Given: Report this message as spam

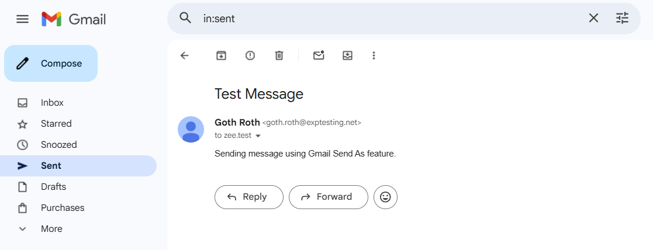Looking at the screenshot, I should pos(250,55).
